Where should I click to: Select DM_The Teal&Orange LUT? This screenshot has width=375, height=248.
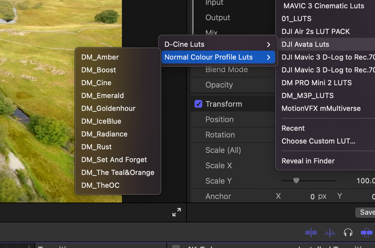(x=117, y=172)
